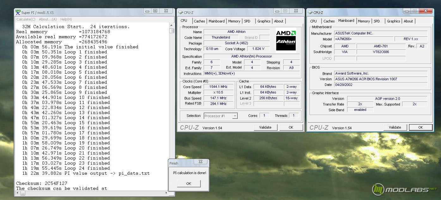Switch to Memory tab in right CPU-Z window
The width and height of the screenshot is (441, 200).
tap(364, 21)
